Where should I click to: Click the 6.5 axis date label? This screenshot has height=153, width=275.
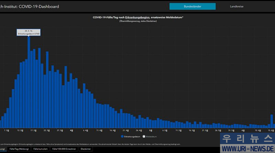pyautogui.click(x=165, y=131)
